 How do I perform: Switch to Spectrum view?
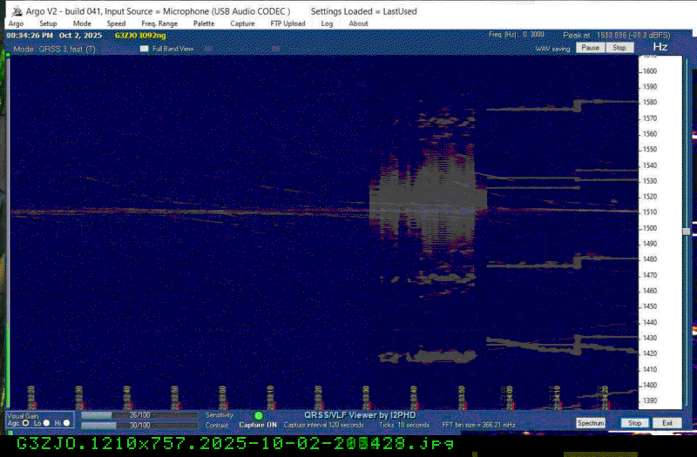[591, 423]
